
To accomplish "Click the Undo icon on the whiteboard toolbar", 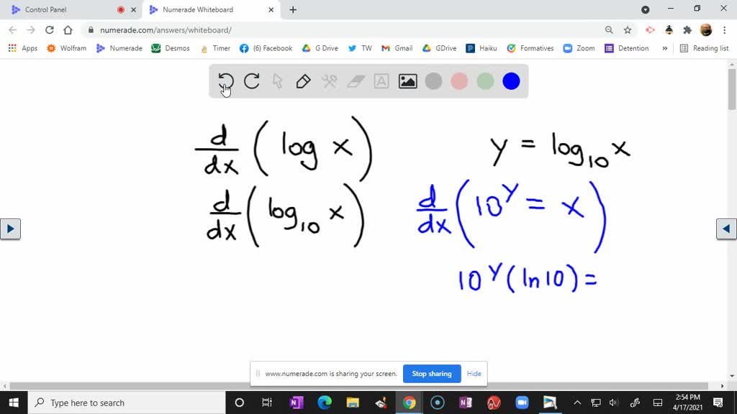I will pyautogui.click(x=225, y=81).
